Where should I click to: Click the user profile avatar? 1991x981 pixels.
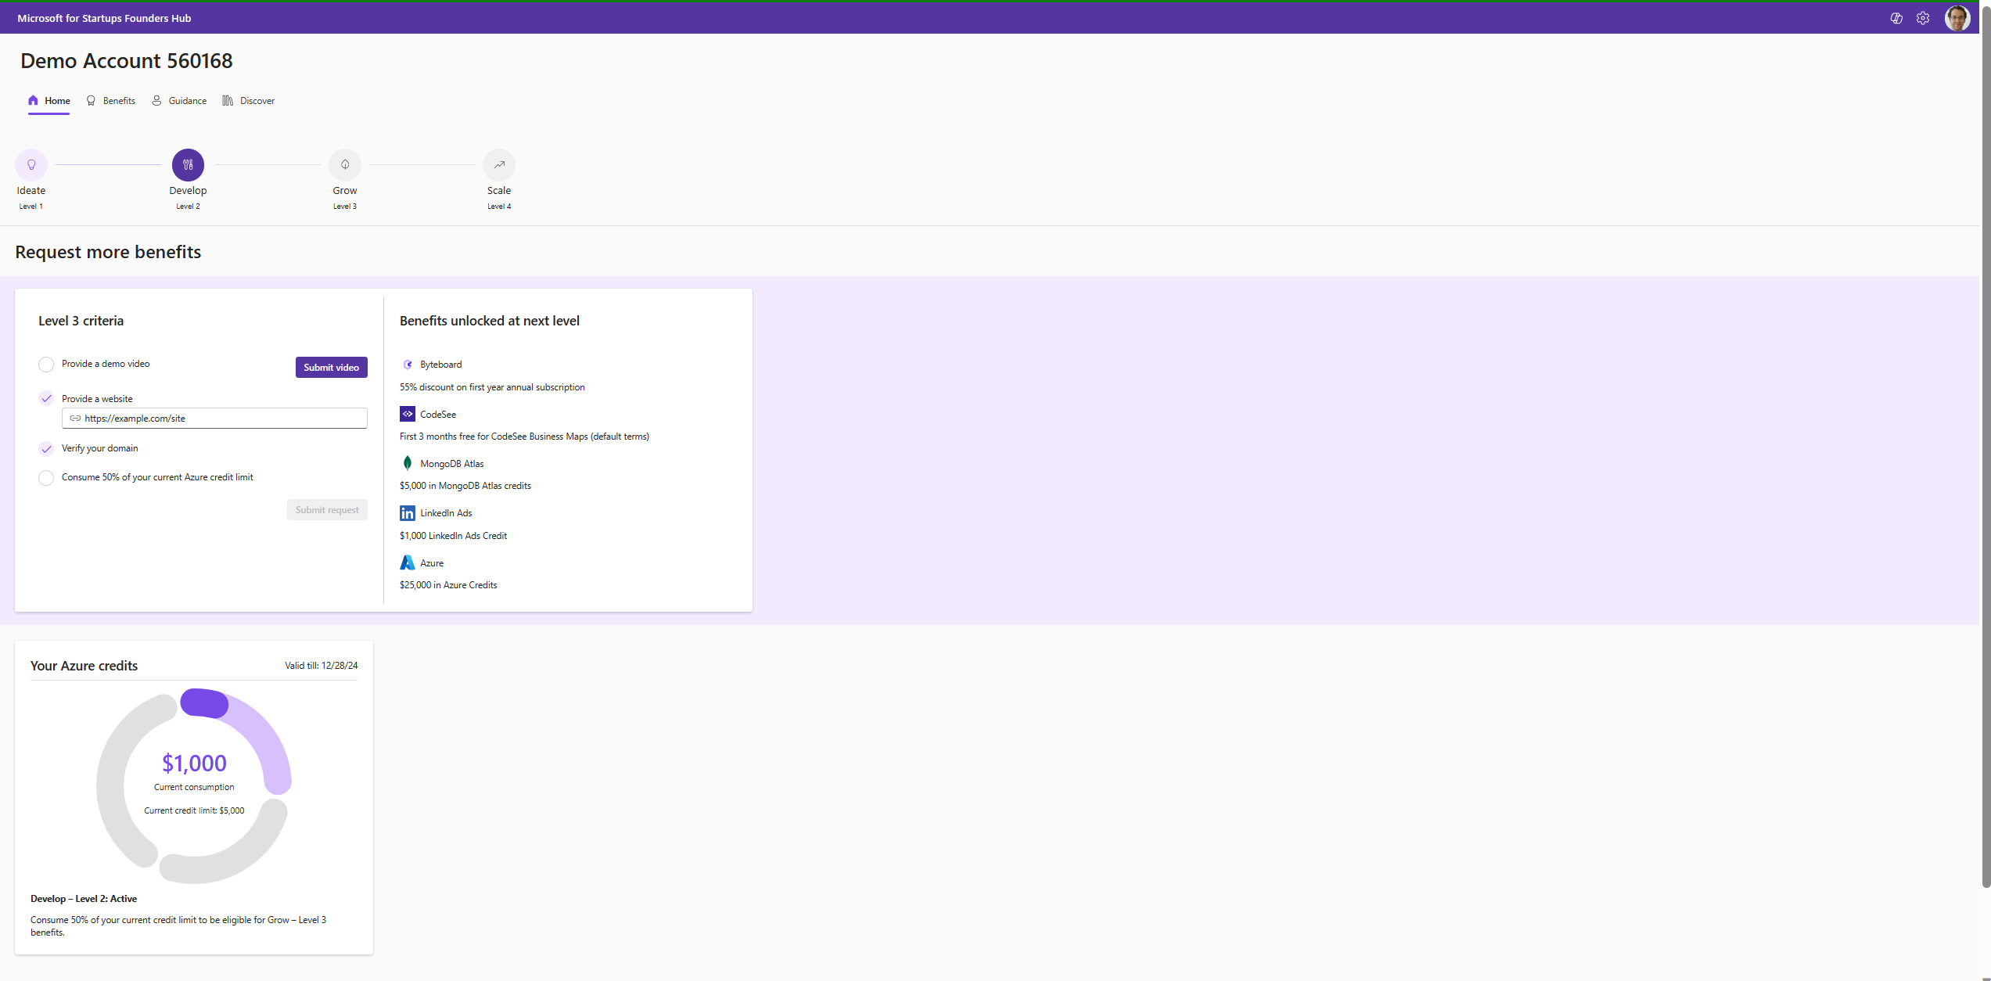click(1957, 18)
